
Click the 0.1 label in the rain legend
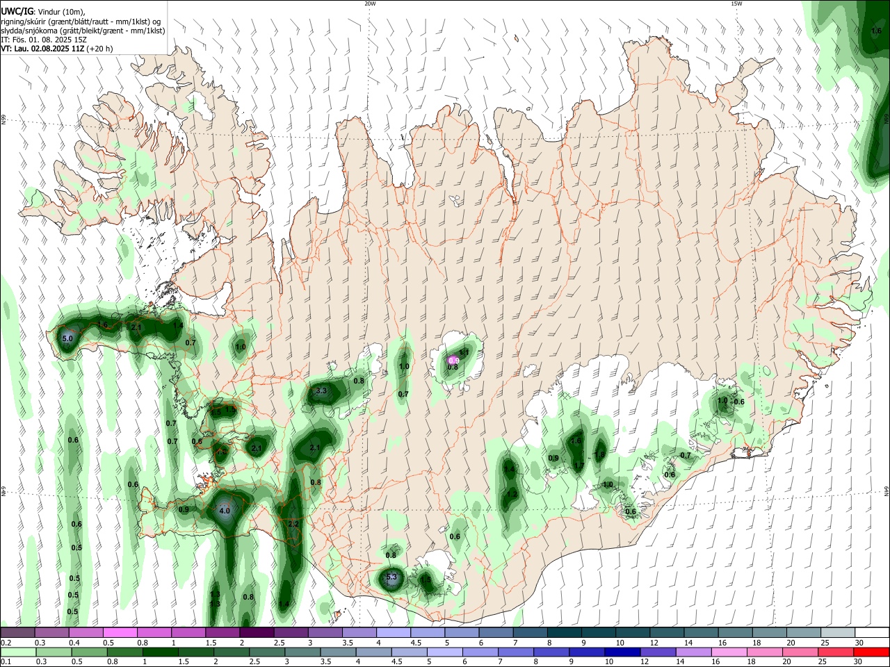6,662
